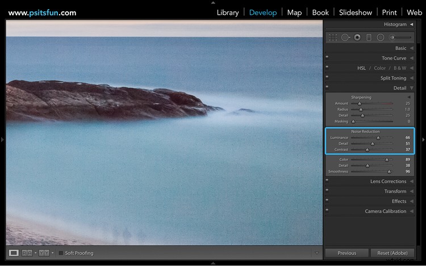The image size is (426, 266).
Task: Switch to Loupe view in toolbar
Action: click(14, 253)
